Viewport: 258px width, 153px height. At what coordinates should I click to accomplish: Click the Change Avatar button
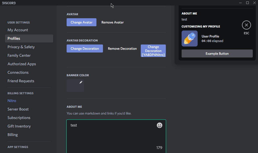(81, 22)
